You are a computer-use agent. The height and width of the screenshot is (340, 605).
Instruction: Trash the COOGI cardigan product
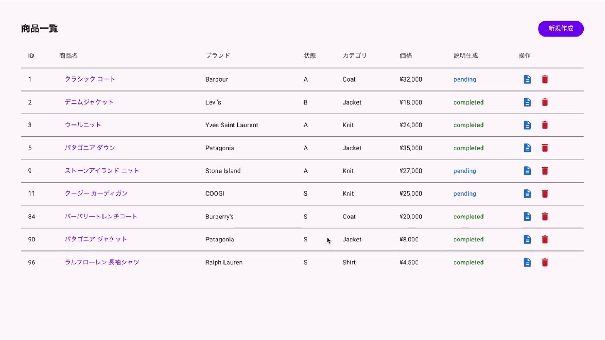click(545, 194)
